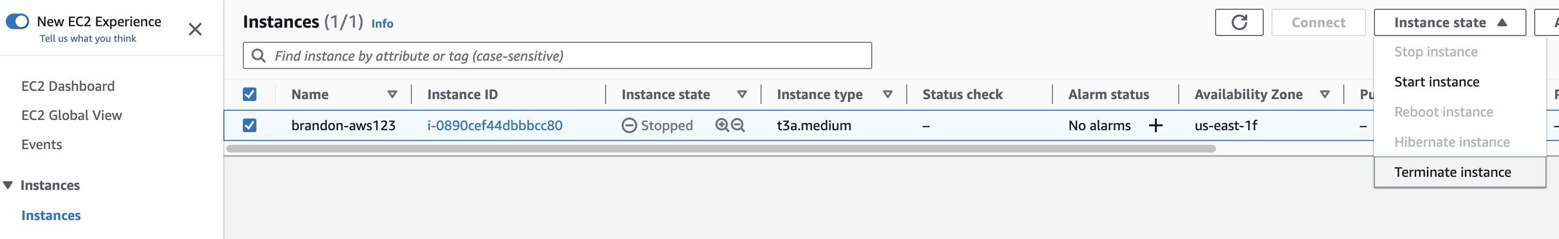1559x239 pixels.
Task: Click the Tell us what you think link
Action: tap(88, 38)
